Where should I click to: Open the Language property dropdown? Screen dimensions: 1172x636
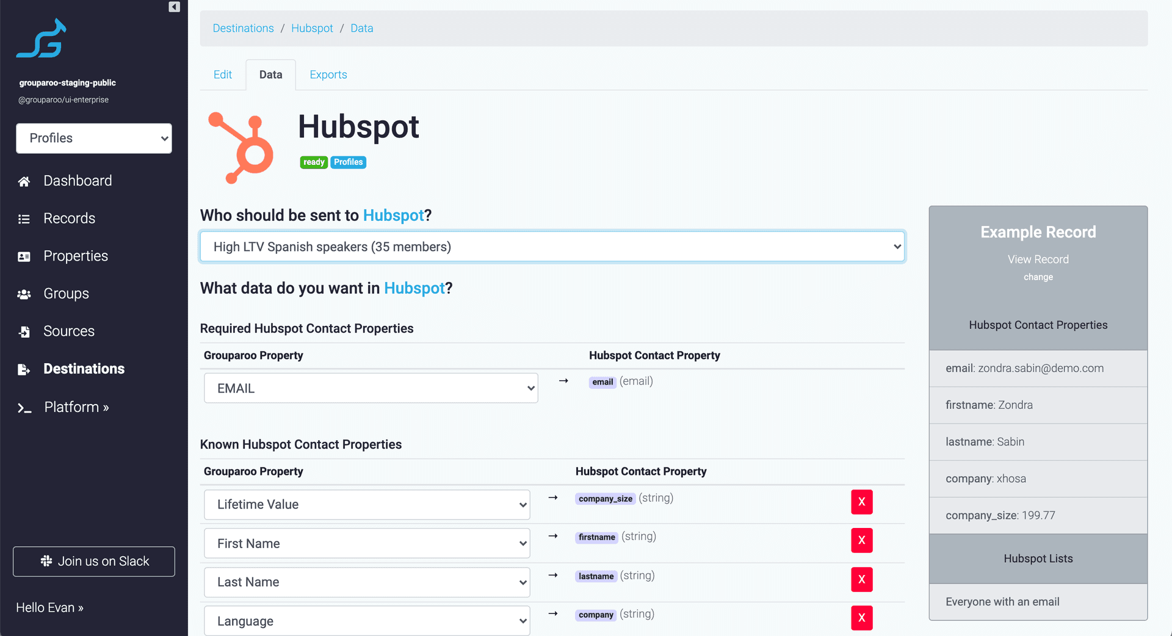pyautogui.click(x=367, y=621)
